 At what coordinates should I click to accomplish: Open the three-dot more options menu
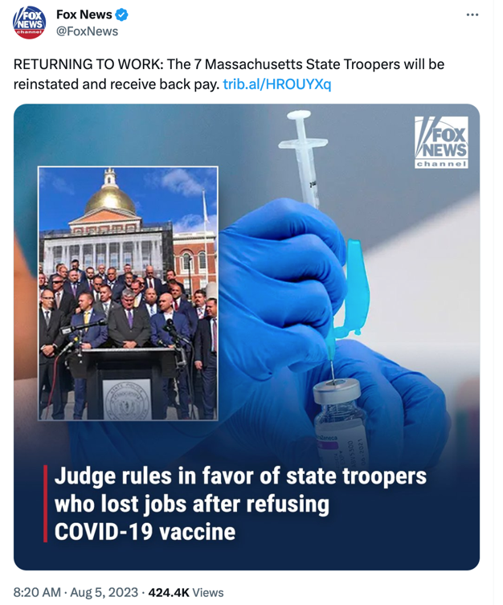coord(472,14)
